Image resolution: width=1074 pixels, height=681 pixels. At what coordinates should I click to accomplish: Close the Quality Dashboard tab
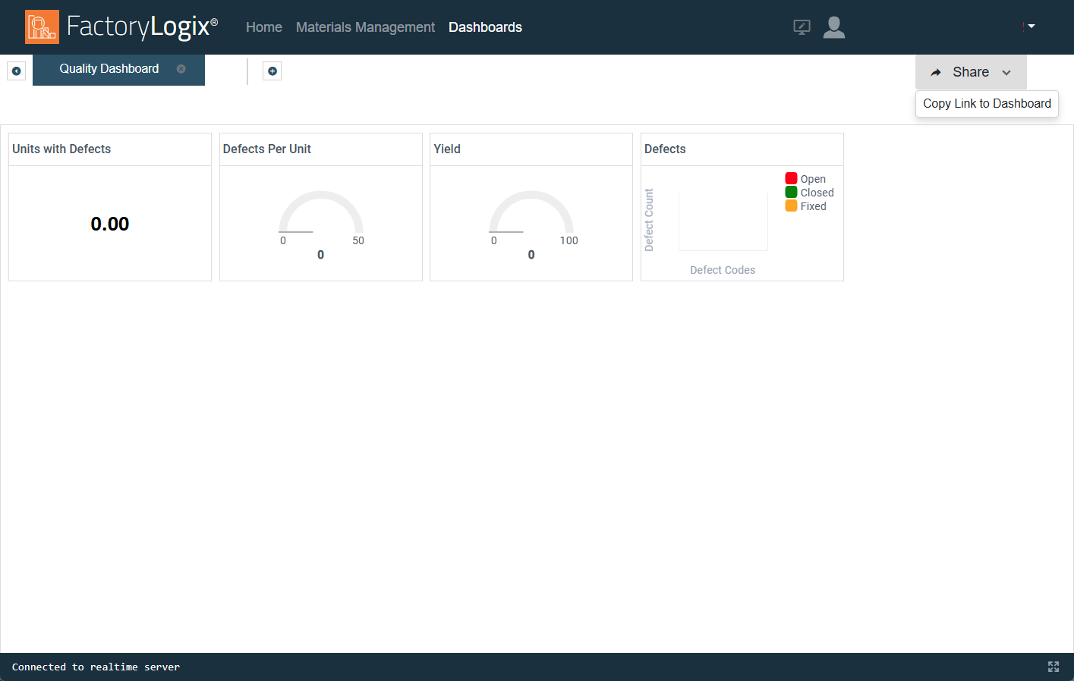[181, 68]
